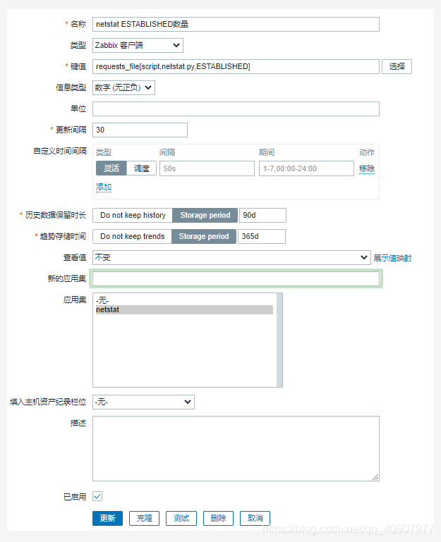Click the 删除 delete button

point(218,518)
